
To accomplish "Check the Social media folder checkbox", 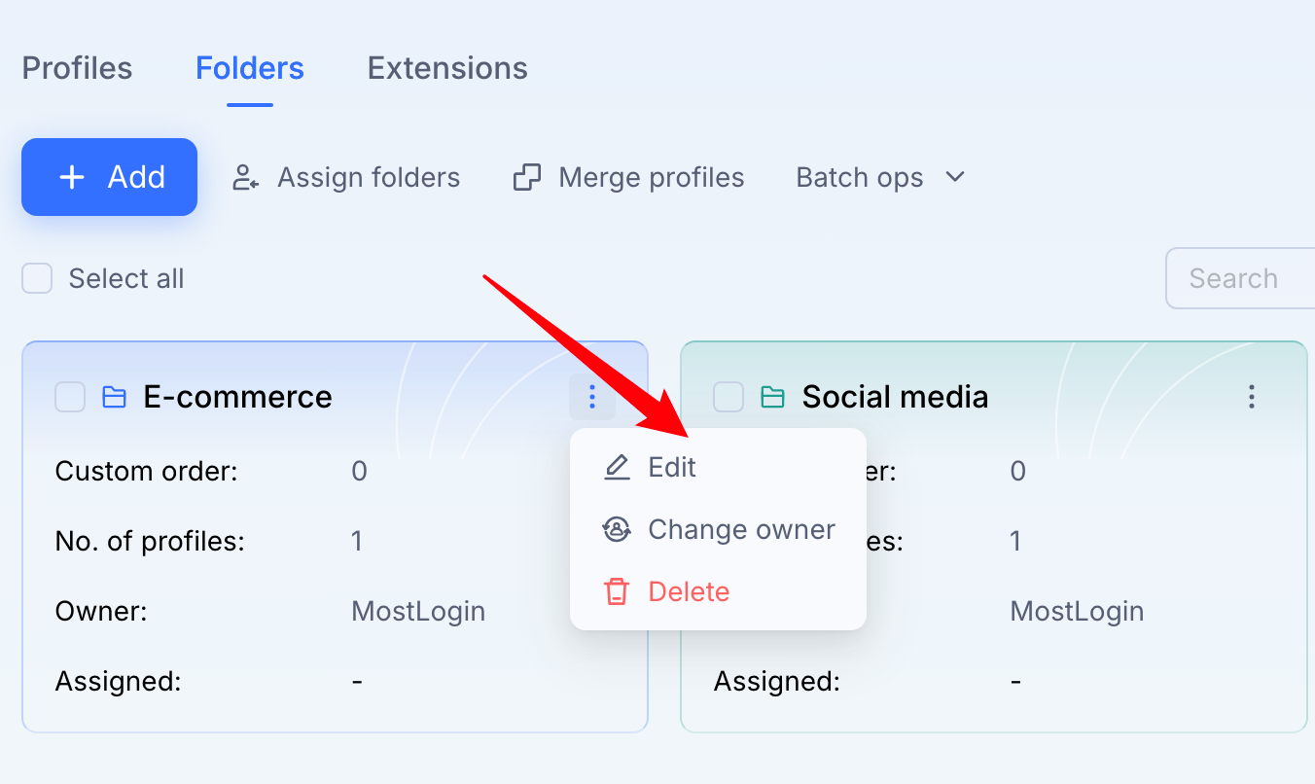I will tap(729, 397).
